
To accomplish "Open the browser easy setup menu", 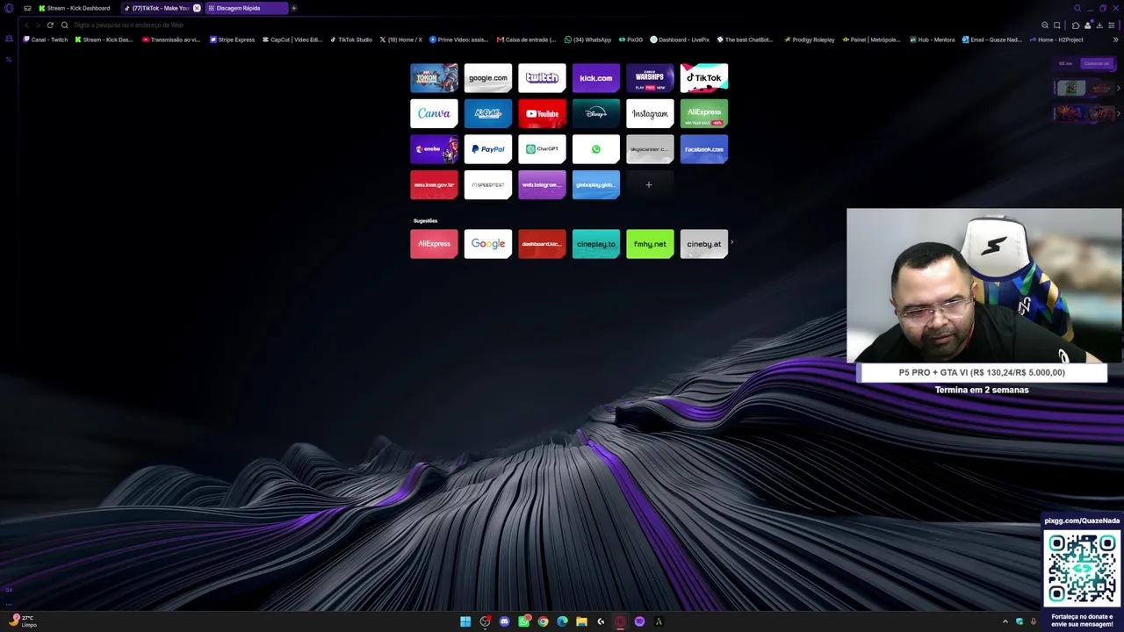I will pos(1112,25).
